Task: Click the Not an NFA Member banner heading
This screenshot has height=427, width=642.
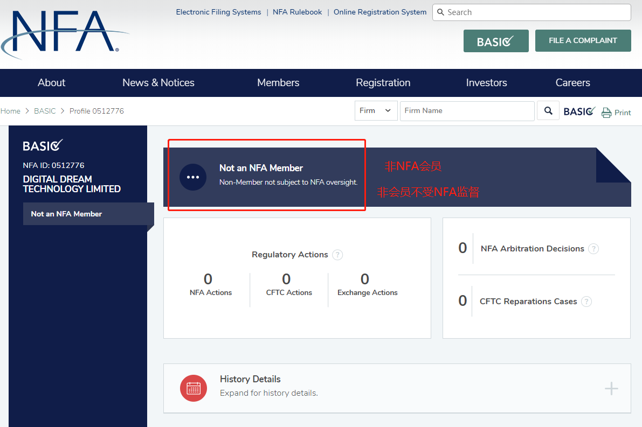Action: click(261, 168)
